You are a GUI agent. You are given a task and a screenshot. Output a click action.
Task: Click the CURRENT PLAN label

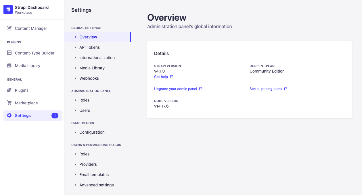pos(262,66)
